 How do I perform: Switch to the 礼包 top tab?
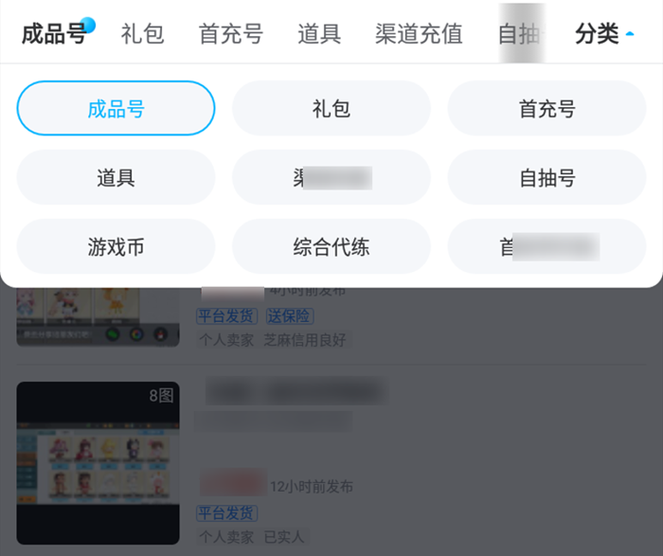point(142,34)
